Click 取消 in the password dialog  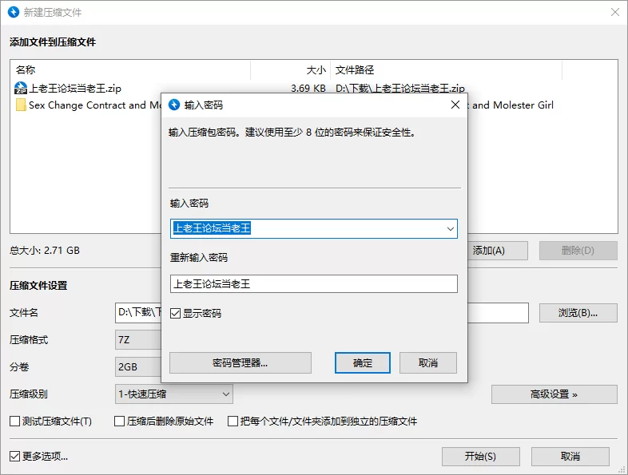click(428, 363)
